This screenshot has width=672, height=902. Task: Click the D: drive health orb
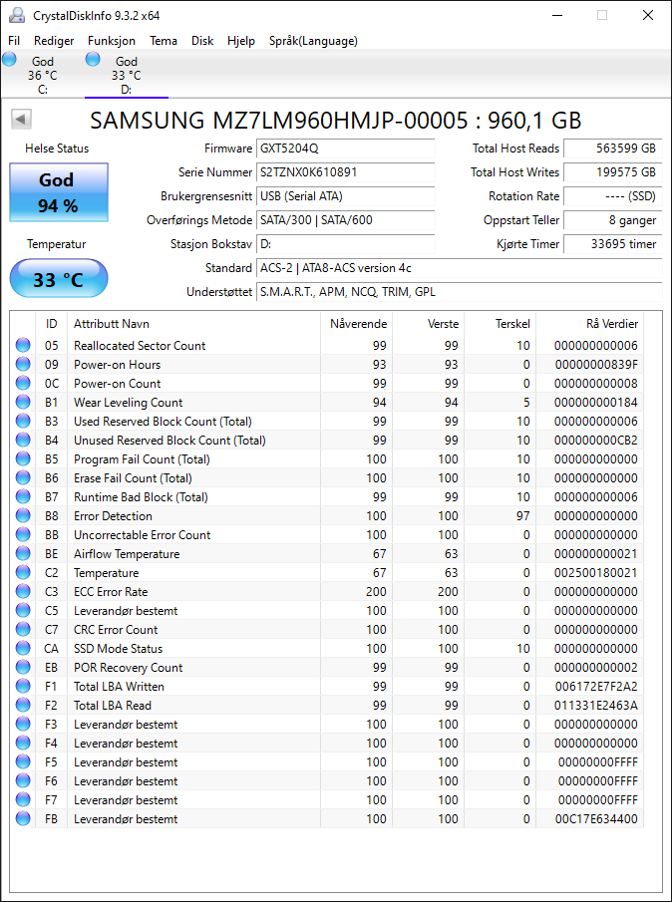pos(93,59)
